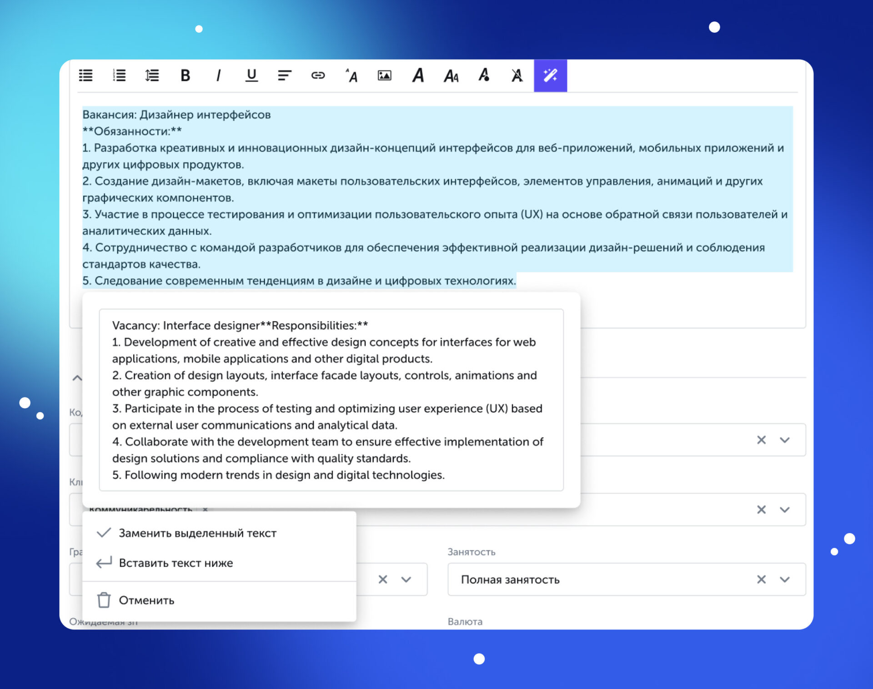The image size is (873, 689).
Task: Open the Полная занятость combo box
Action: click(x=627, y=579)
